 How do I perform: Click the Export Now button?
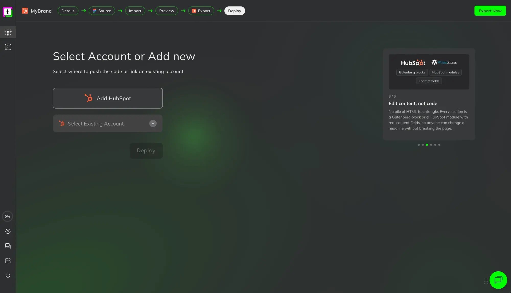coord(490,11)
